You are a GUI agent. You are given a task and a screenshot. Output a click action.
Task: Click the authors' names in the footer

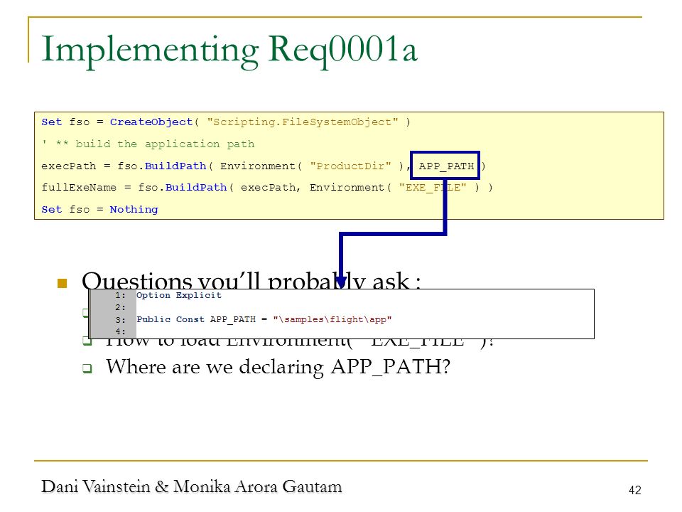pos(191,486)
